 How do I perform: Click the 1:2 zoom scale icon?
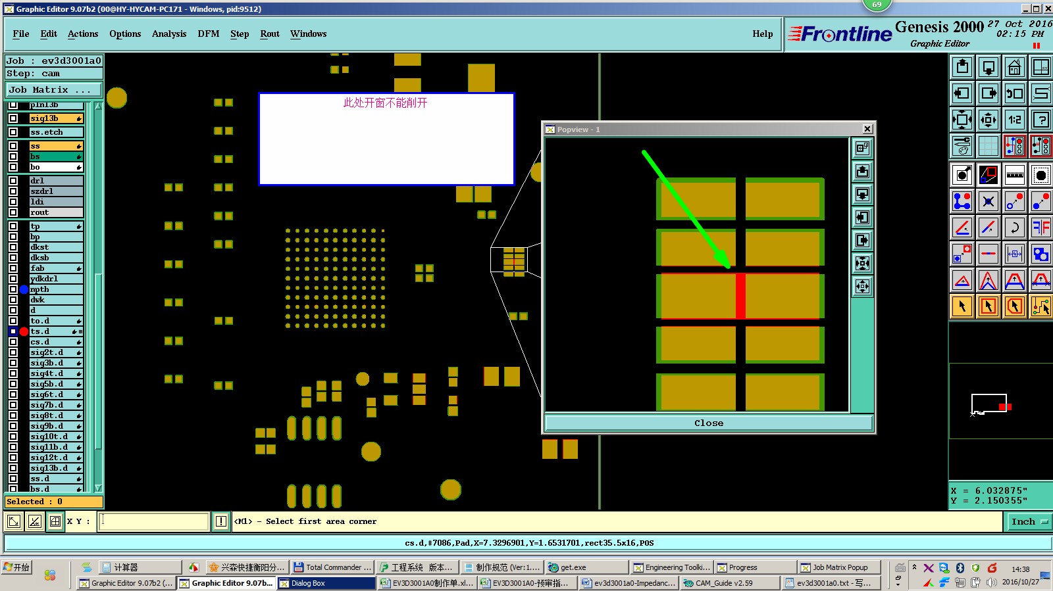click(1015, 120)
